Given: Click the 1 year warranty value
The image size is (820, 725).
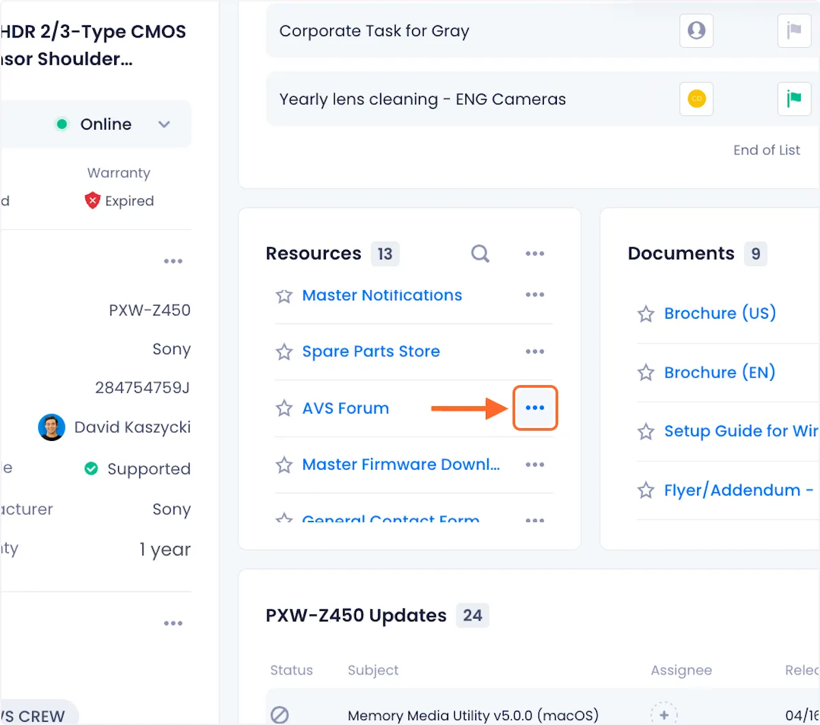Looking at the screenshot, I should 165,550.
